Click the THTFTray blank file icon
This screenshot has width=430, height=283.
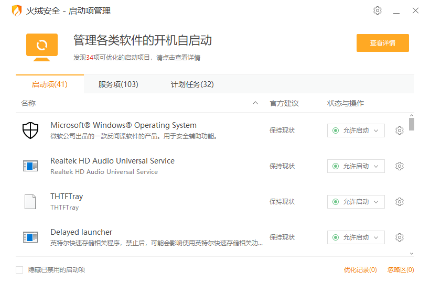pos(30,202)
